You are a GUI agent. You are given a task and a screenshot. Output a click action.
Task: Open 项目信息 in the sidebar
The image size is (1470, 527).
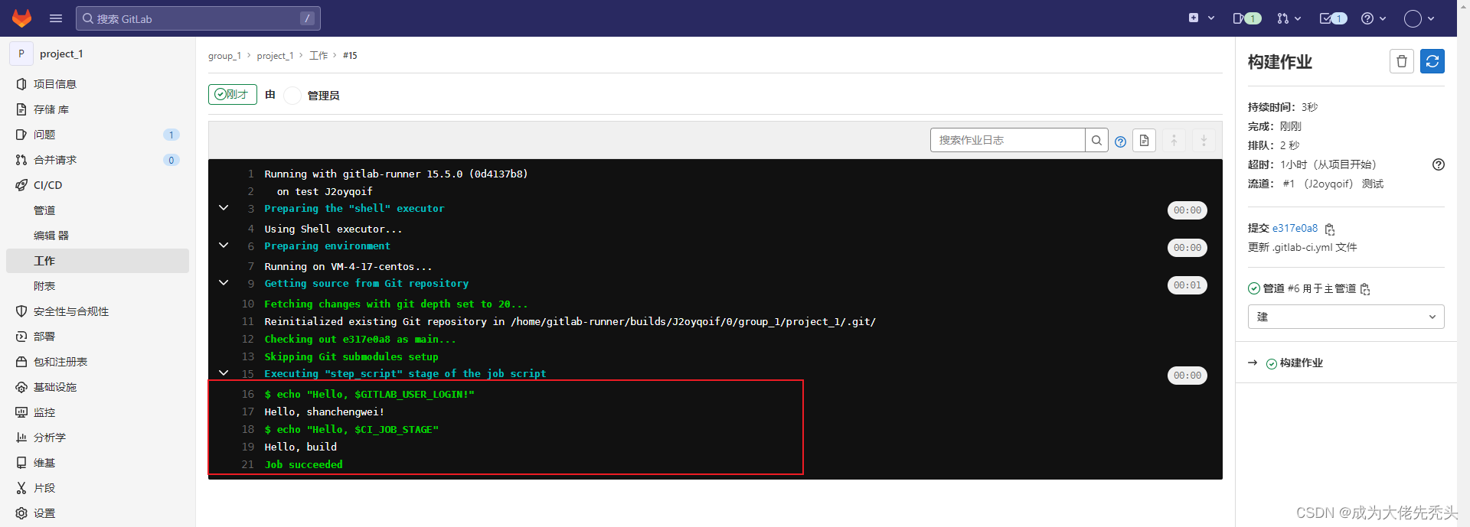coord(97,84)
